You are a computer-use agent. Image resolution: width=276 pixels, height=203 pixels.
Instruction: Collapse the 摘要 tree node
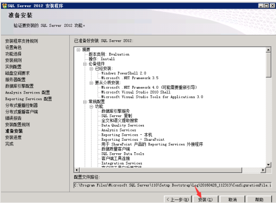tap(79, 50)
